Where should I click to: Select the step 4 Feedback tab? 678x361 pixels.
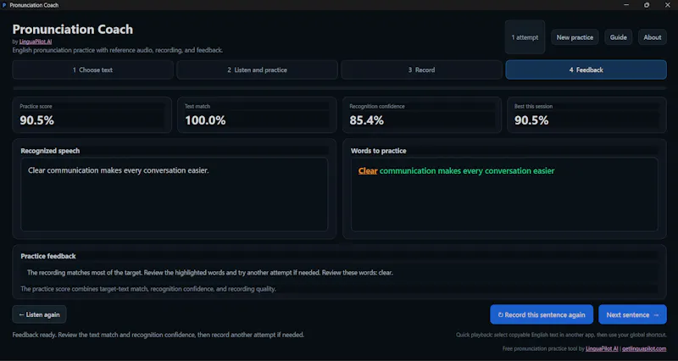pos(586,69)
